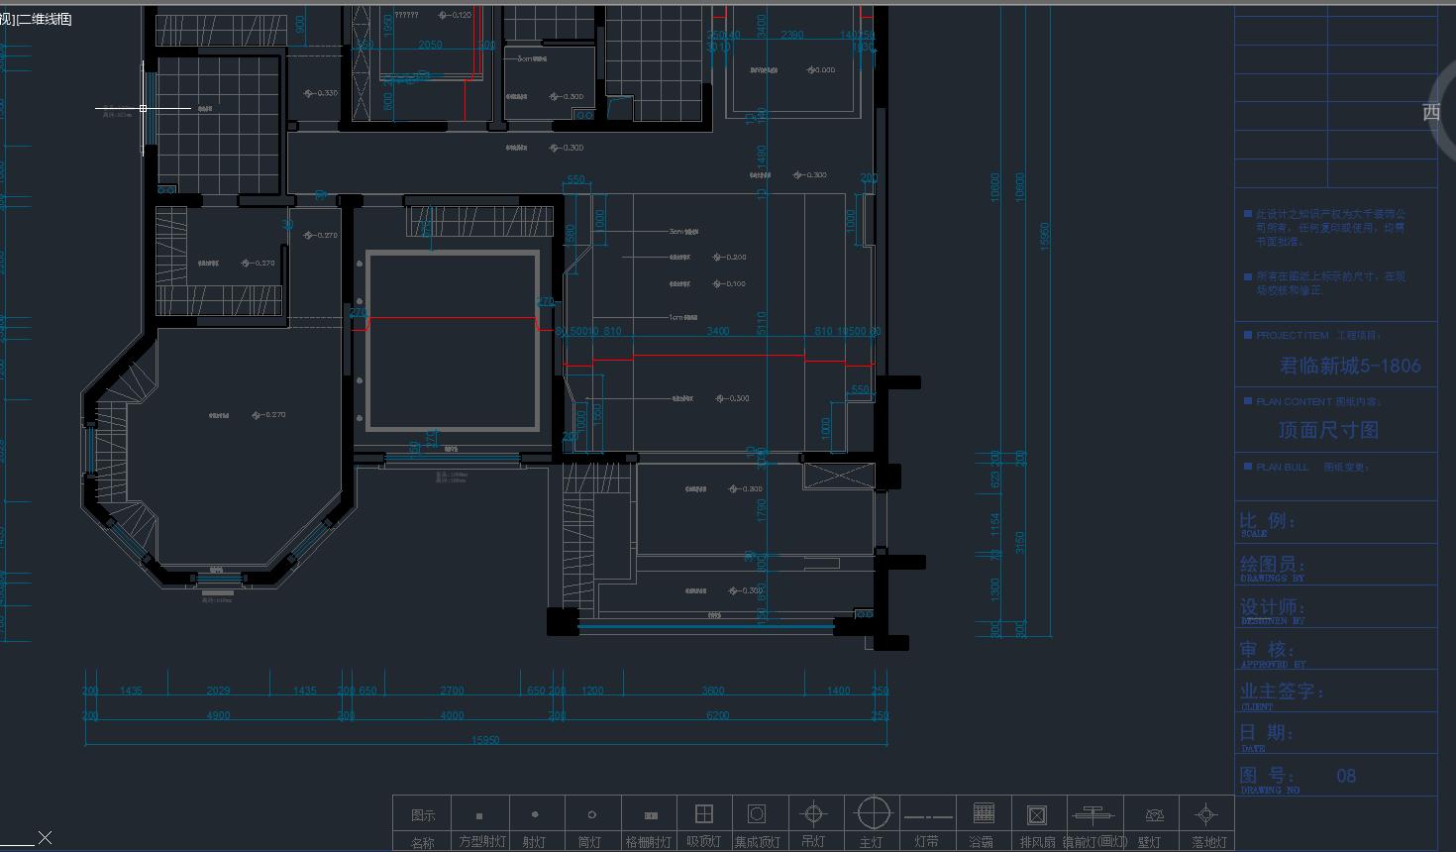Viewport: 1456px width, 852px height.
Task: Select the 落地灯 floor lamp legend symbol
Action: [1205, 814]
